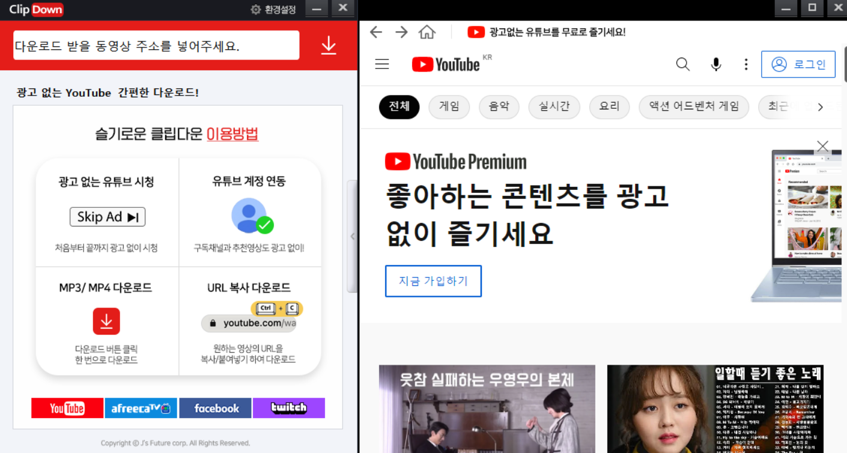Click the 광고 없는 유튜브 시청 heading
The height and width of the screenshot is (453, 847).
pos(107,181)
